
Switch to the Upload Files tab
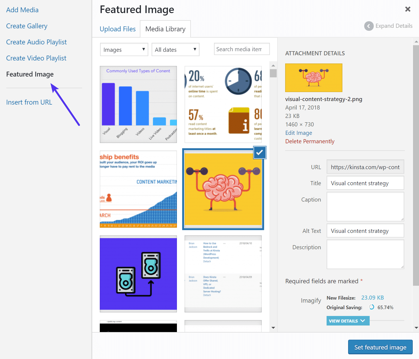click(117, 29)
